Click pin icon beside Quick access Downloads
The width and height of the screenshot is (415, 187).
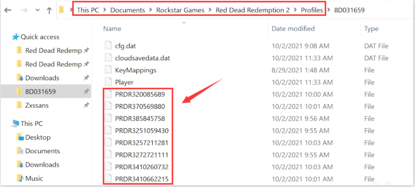pos(86,78)
